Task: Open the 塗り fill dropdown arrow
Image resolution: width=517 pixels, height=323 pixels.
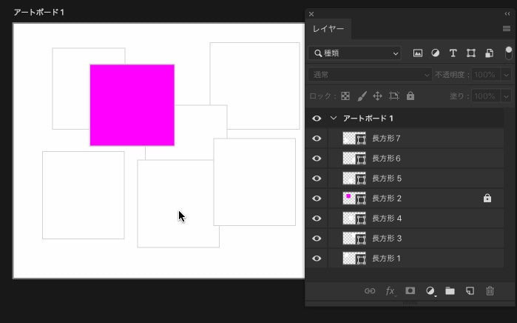Action: point(506,96)
